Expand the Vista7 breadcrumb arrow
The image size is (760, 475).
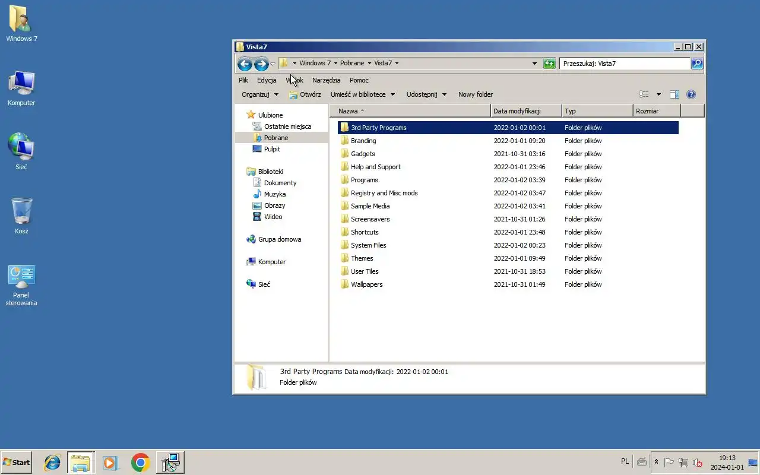tap(397, 64)
